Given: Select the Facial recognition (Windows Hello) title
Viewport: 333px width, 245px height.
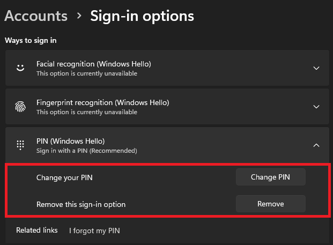Looking at the screenshot, I should (x=93, y=64).
